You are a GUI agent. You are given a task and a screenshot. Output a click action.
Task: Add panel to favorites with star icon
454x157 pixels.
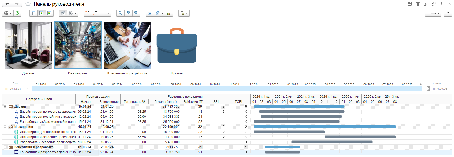pyautogui.click(x=28, y=4)
